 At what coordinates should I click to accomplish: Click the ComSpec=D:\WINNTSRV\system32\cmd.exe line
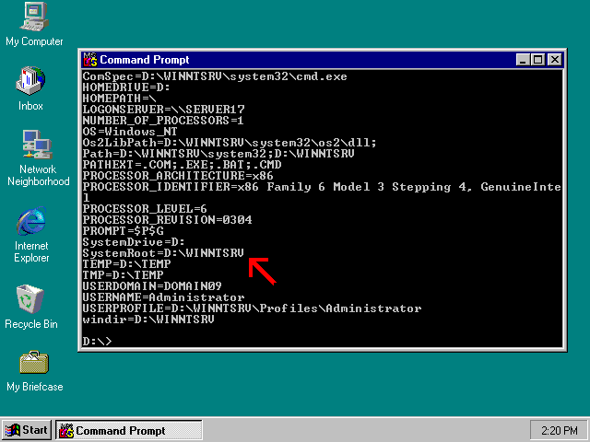pos(215,76)
